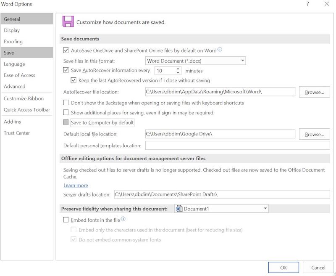Open the Language options category
Screen dimensions: 336x276
coord(27,64)
